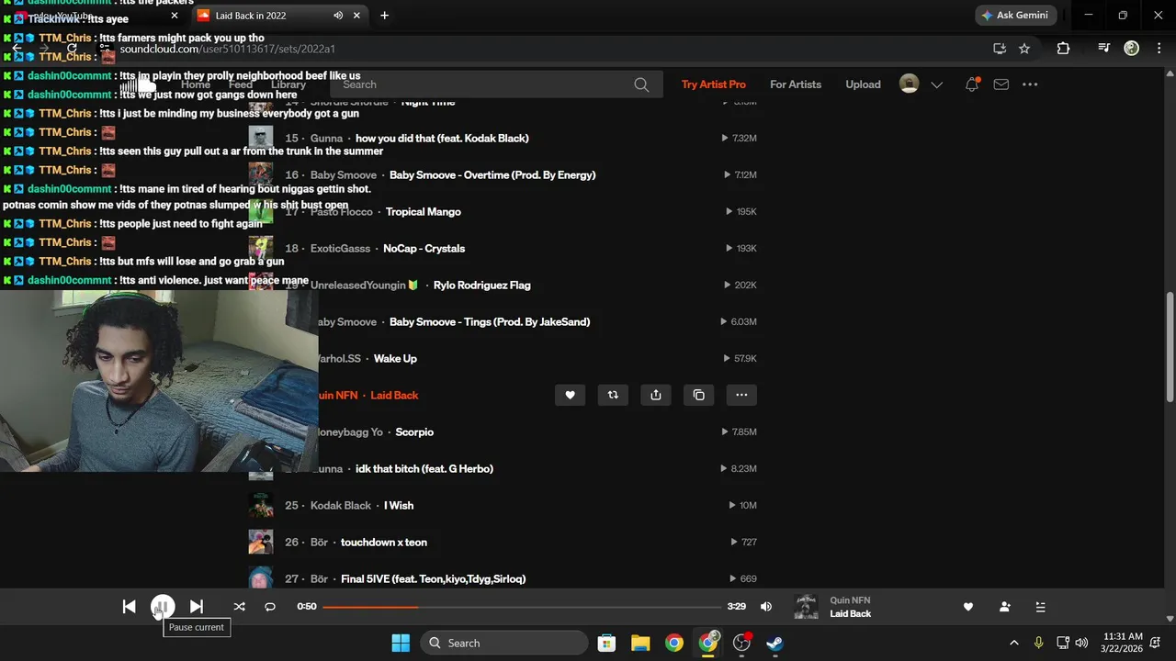Screen dimensions: 1176x661
Task: Open the SoundCloud header more menu
Action: pos(1030,84)
